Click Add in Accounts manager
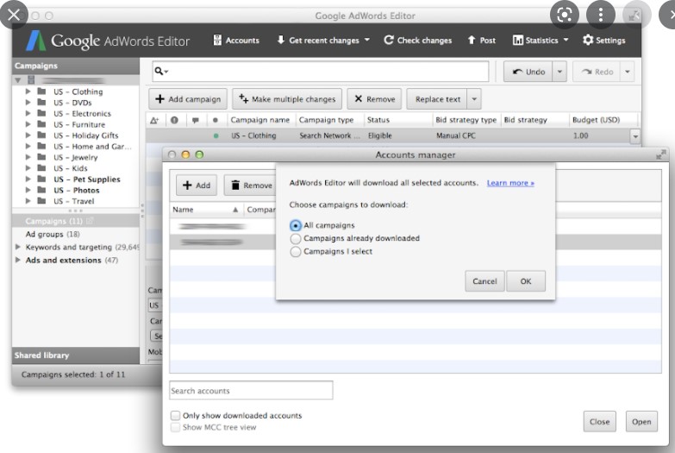This screenshot has width=675, height=453. [x=197, y=186]
